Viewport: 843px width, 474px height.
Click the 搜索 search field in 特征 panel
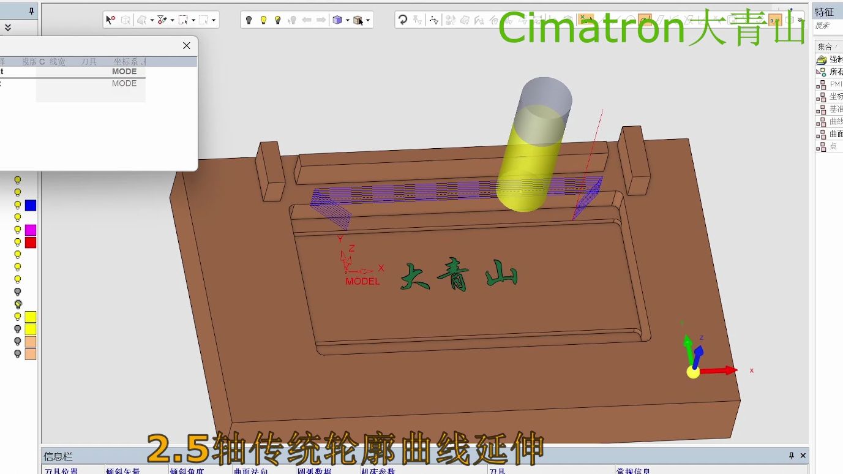click(x=827, y=26)
